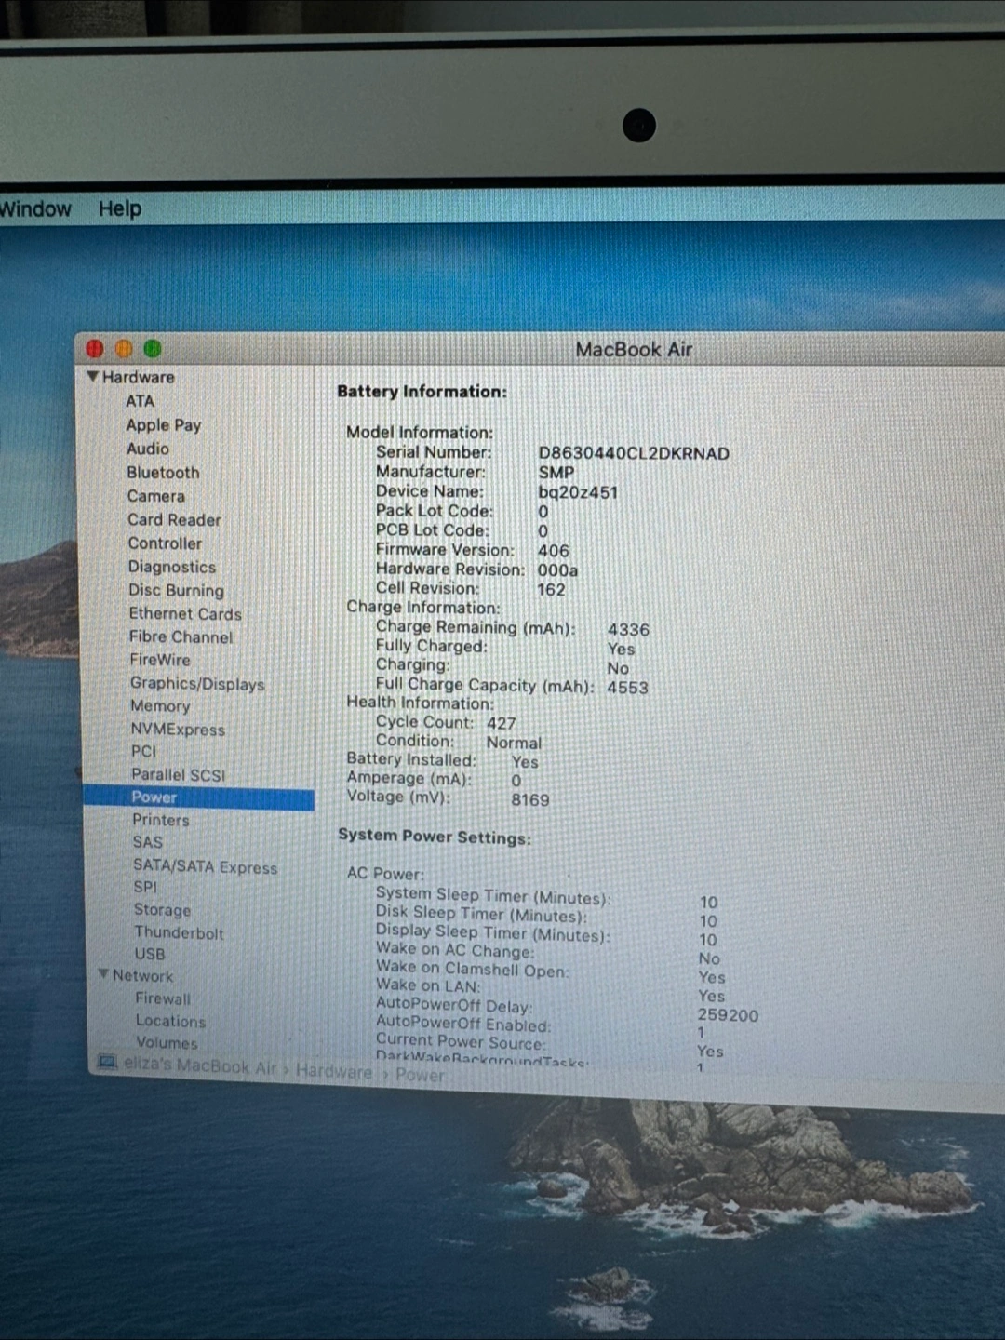Screen dimensions: 1005x1340
Task: Click charge remaining value 4336
Action: tap(628, 630)
